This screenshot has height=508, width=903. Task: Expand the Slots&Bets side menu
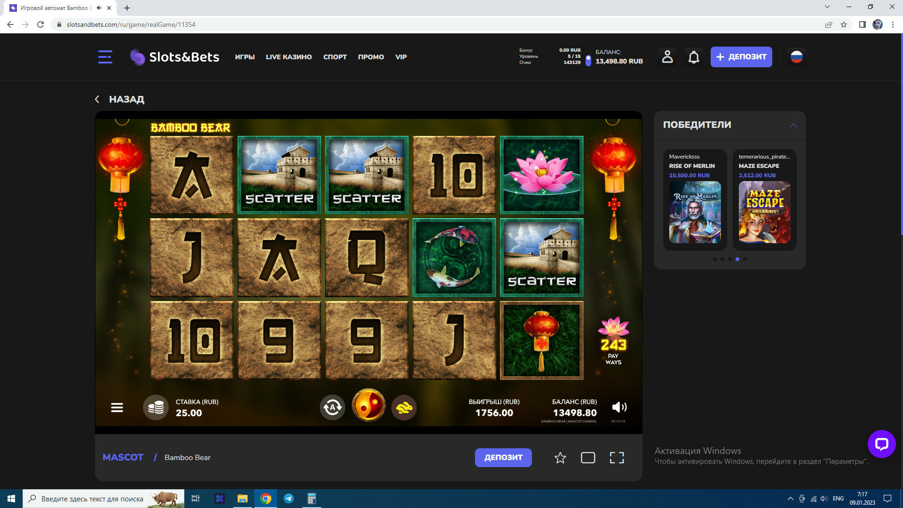point(105,57)
